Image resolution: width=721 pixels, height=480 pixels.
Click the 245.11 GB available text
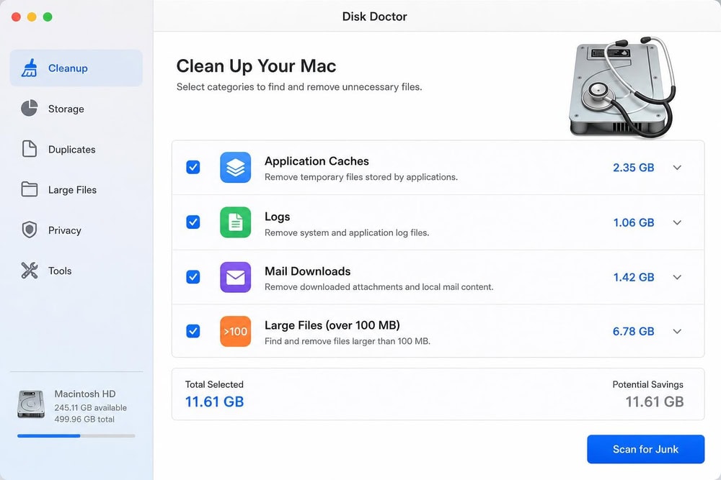coord(91,407)
